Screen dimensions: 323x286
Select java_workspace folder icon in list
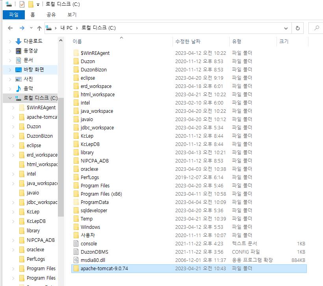point(76,111)
